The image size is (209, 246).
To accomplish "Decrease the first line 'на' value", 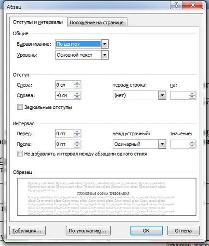I will pyautogui.click(x=192, y=97).
